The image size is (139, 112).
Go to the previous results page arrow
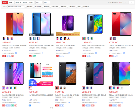(126, 3)
